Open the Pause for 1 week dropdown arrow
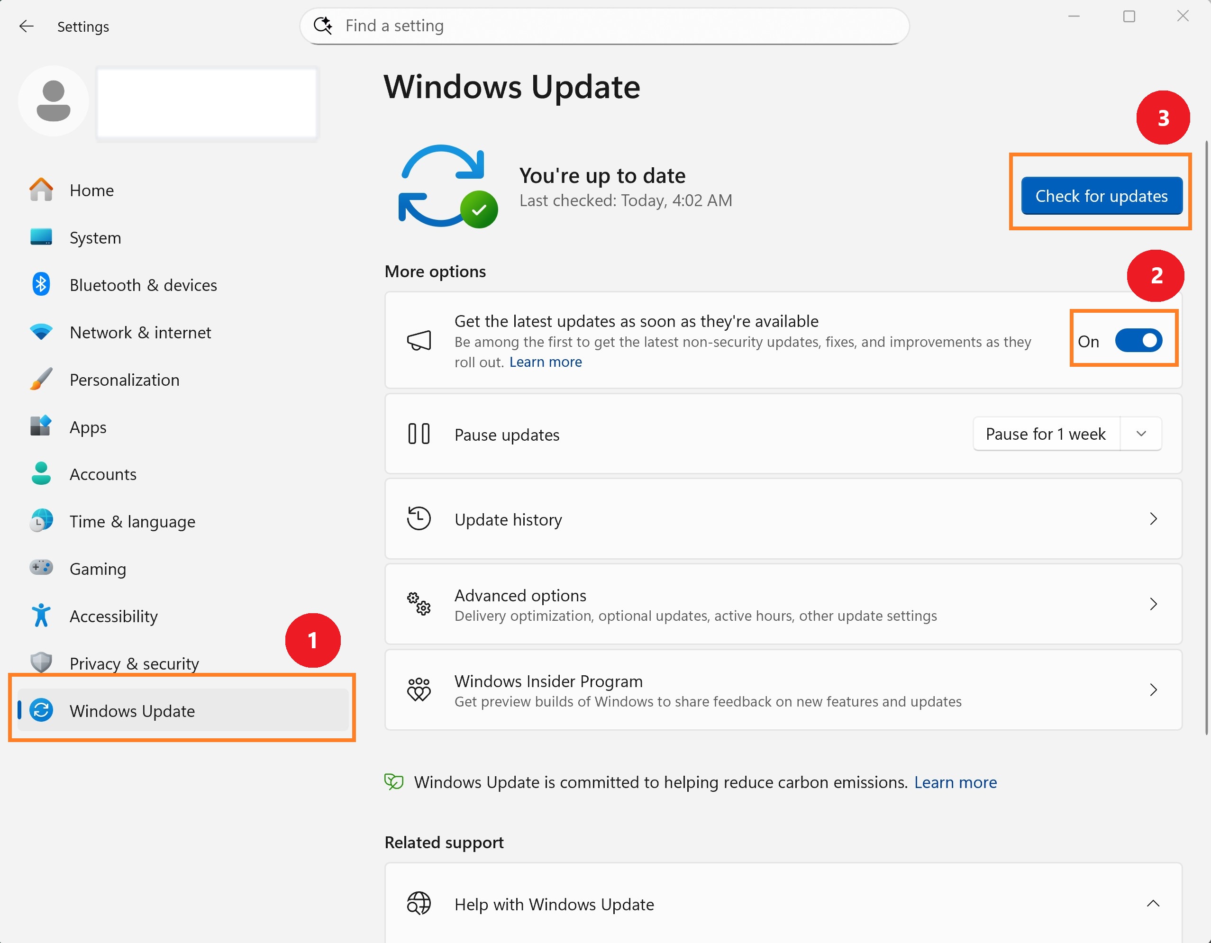This screenshot has width=1211, height=943. click(x=1141, y=434)
